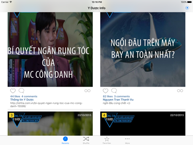Tap the Wi-Fi carrier indicator in the status bar
Screen dimensions: 193x145
click(x=6, y=2)
